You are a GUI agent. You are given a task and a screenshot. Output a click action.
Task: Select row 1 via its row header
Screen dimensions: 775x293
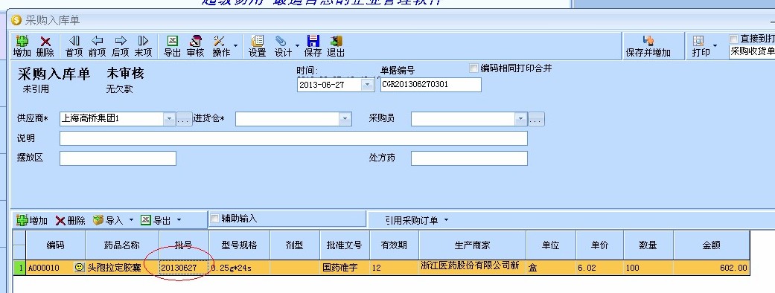pos(19,268)
